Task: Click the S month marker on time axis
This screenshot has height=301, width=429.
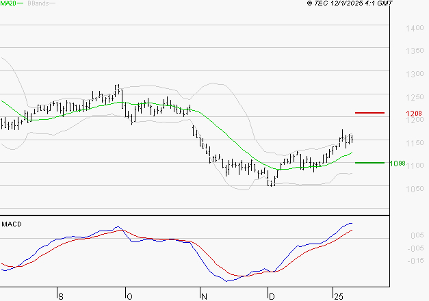Action: [61, 297]
